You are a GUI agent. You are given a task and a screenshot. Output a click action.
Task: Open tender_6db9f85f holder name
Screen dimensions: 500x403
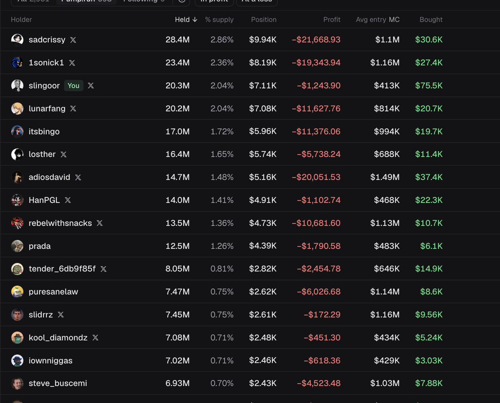coord(62,269)
